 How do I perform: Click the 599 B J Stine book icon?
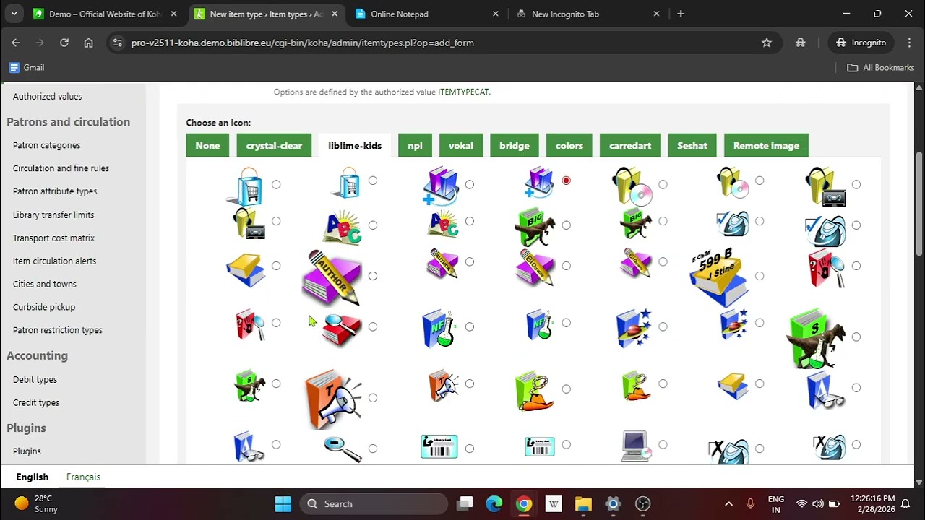[719, 277]
